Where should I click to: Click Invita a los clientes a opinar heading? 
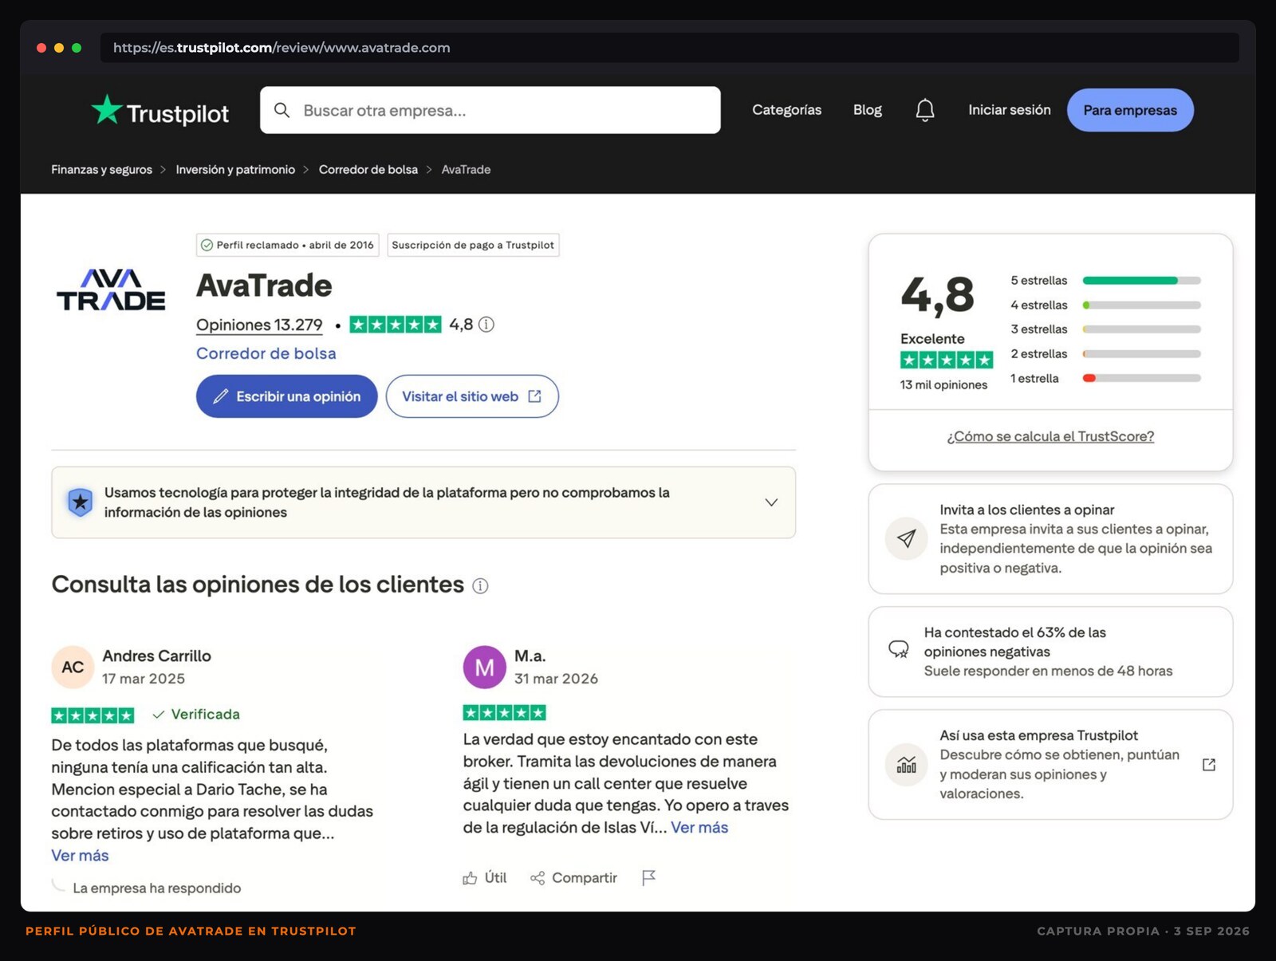pos(1026,510)
